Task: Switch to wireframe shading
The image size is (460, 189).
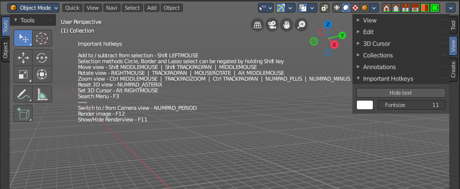Action: [337, 8]
